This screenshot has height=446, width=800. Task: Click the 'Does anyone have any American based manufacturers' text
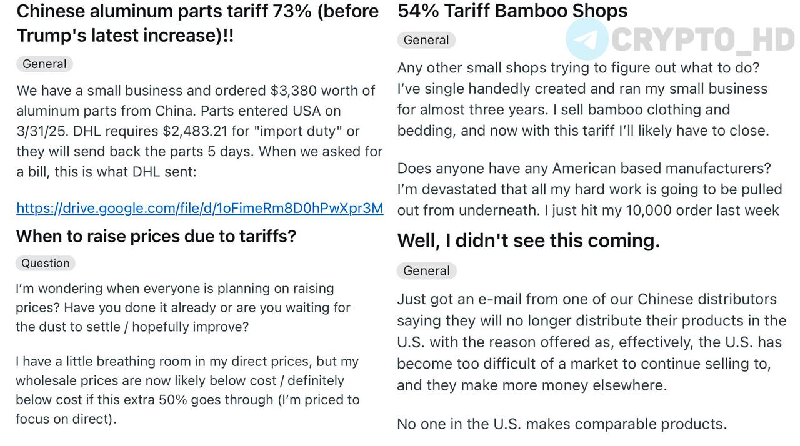pos(584,168)
